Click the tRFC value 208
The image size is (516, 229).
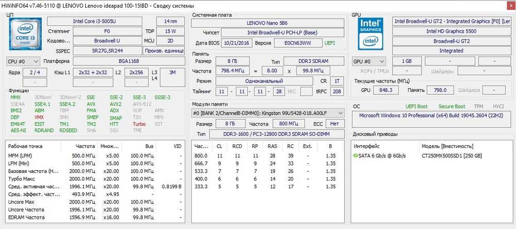tap(336, 91)
